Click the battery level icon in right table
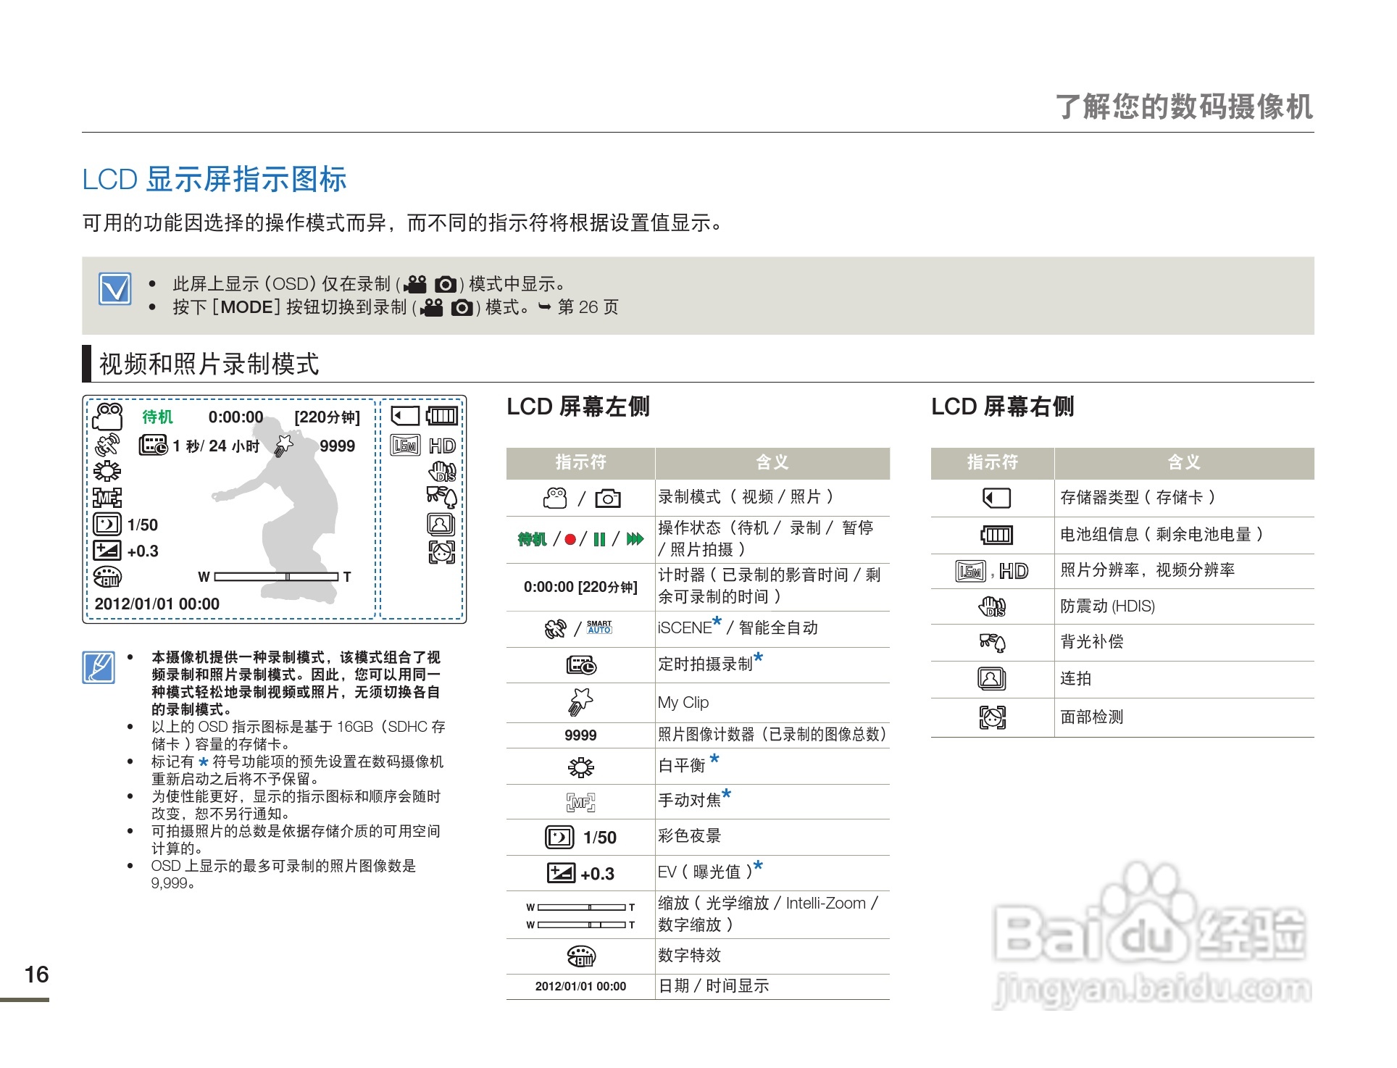The width and height of the screenshot is (1397, 1068). (x=996, y=535)
